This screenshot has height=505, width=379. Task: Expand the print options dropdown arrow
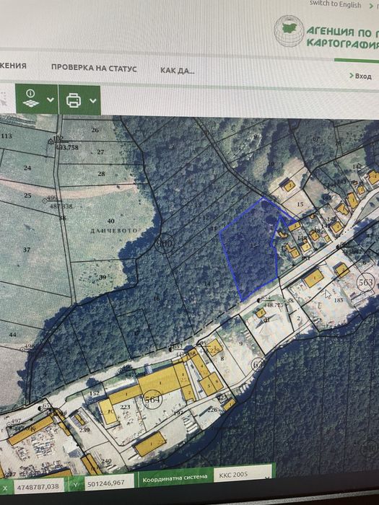click(x=93, y=101)
